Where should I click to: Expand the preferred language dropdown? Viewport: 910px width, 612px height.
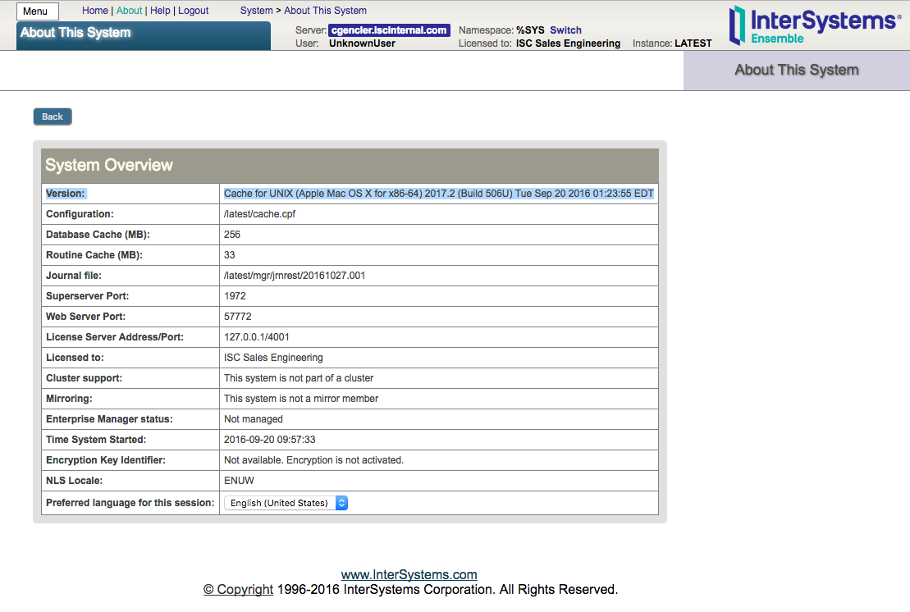click(x=286, y=503)
